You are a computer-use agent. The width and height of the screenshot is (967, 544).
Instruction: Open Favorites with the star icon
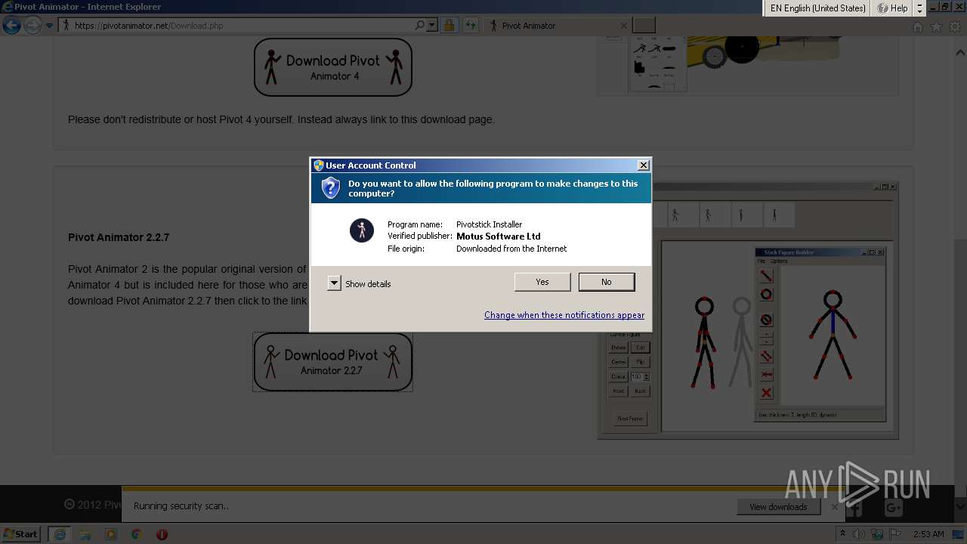(x=936, y=26)
